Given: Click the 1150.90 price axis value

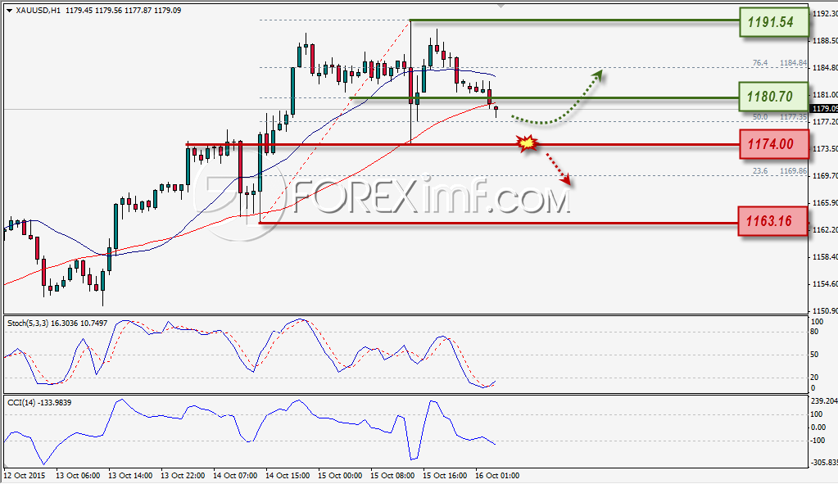Looking at the screenshot, I should [825, 311].
